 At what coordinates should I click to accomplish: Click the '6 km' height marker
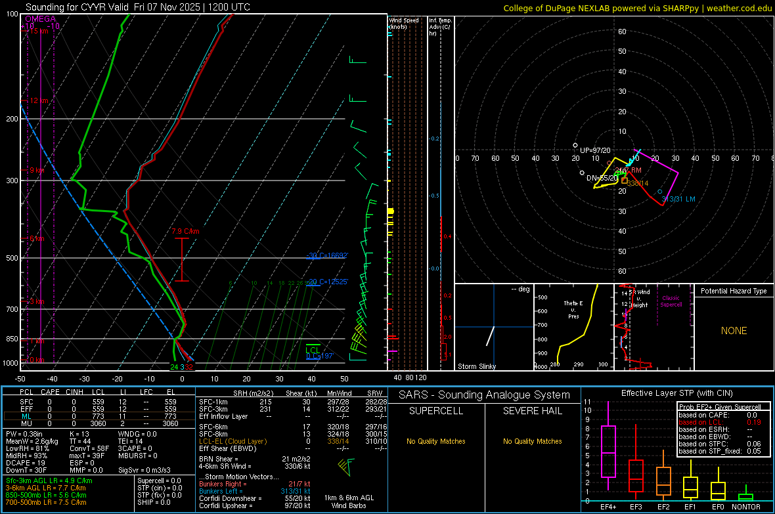click(x=37, y=239)
